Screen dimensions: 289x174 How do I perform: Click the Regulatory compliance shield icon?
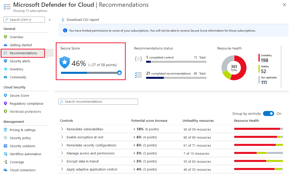tap(5, 103)
